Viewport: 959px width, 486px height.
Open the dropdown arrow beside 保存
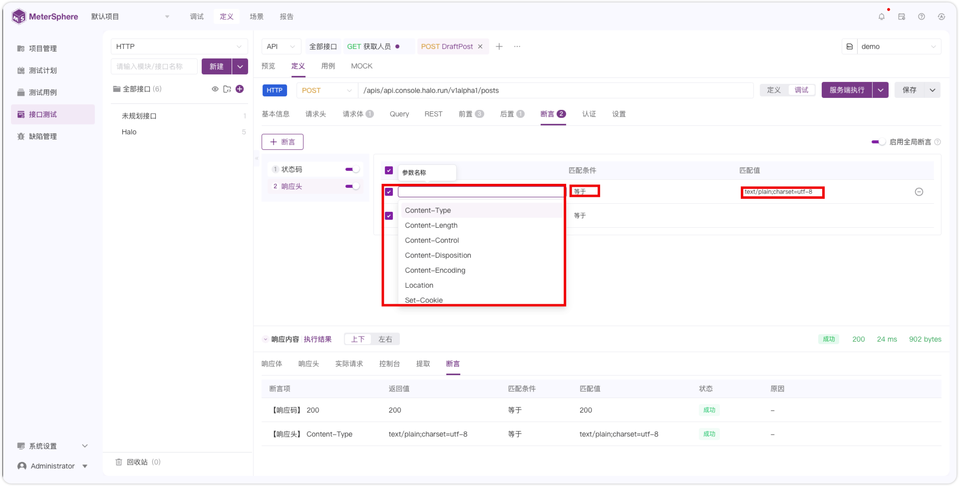[933, 90]
